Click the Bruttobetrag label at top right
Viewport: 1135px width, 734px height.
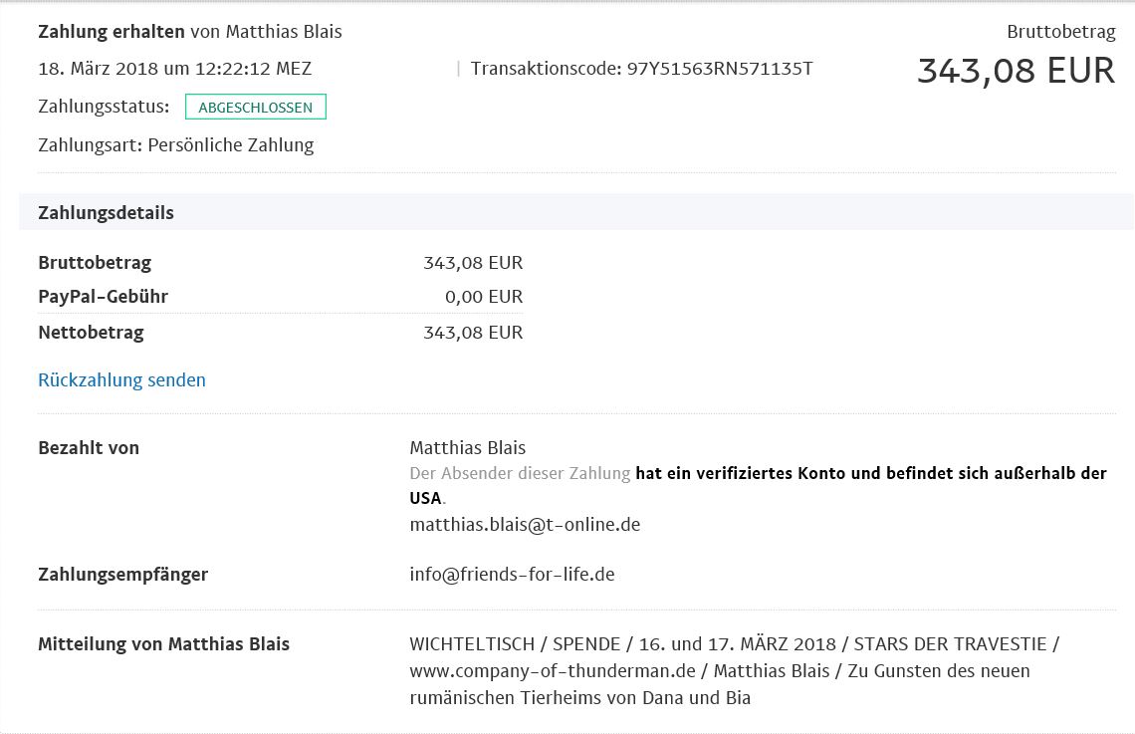1061,32
